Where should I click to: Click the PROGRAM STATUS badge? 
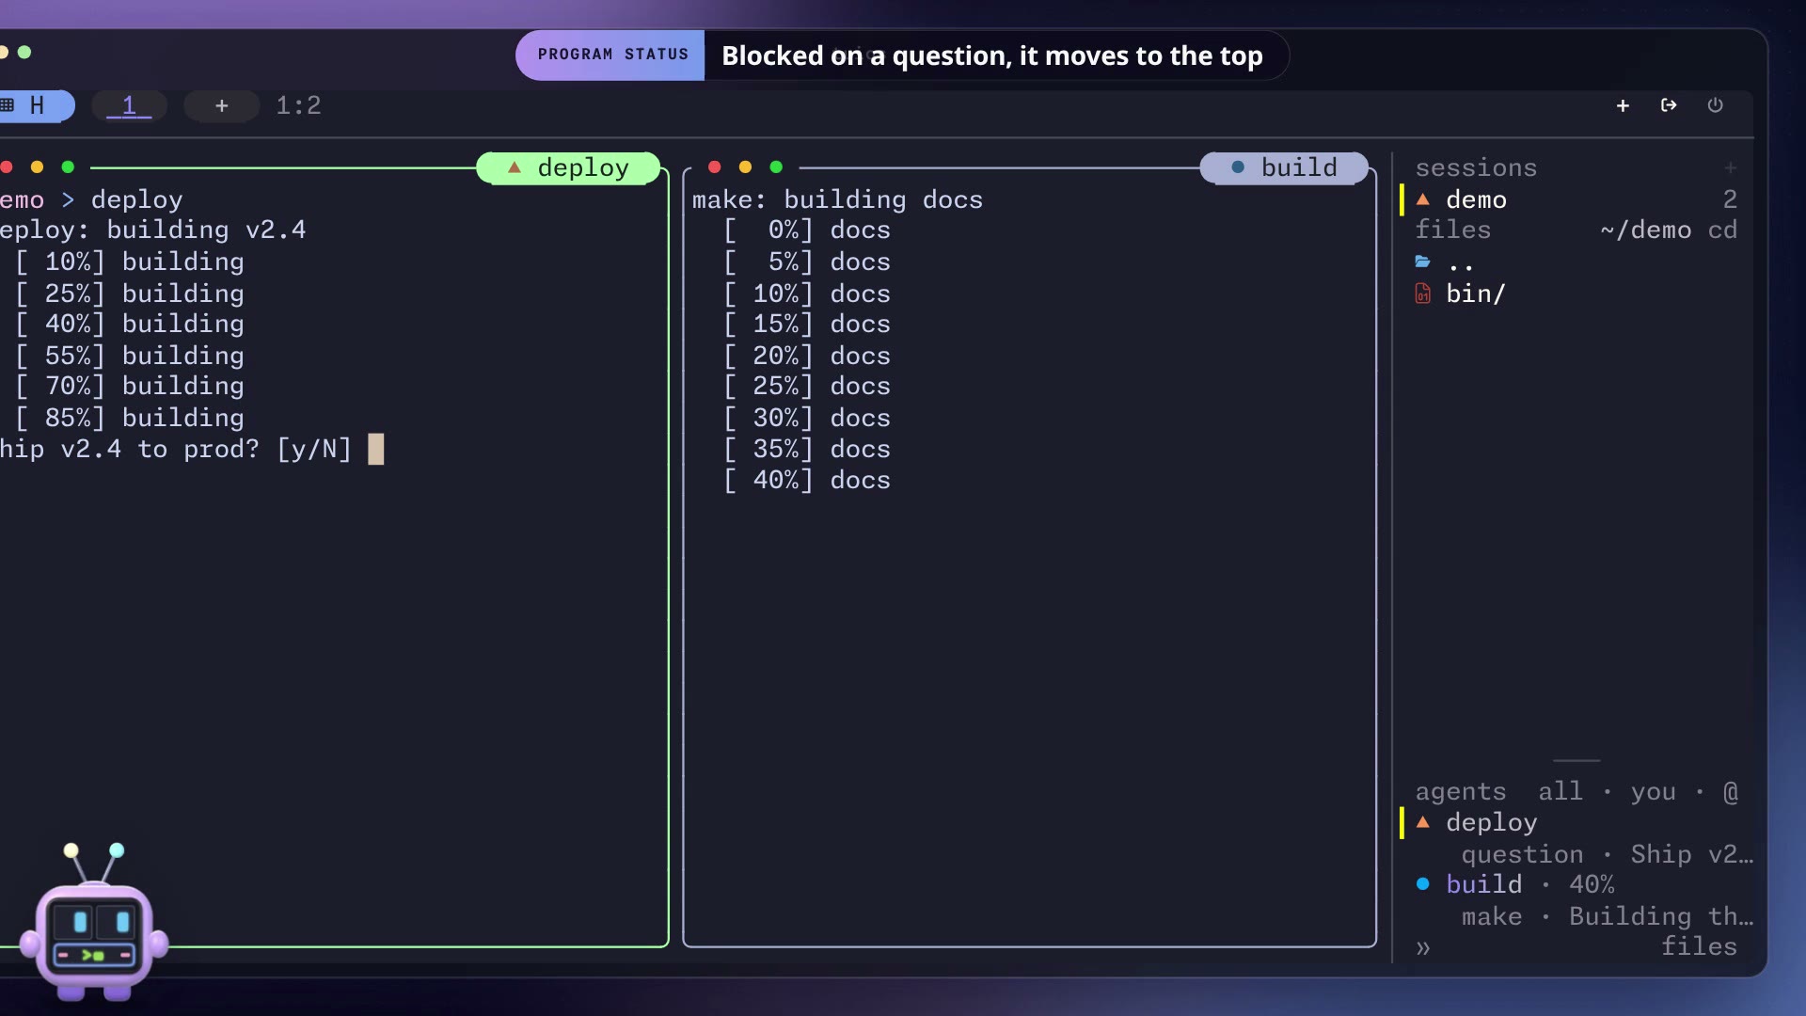[x=610, y=55]
